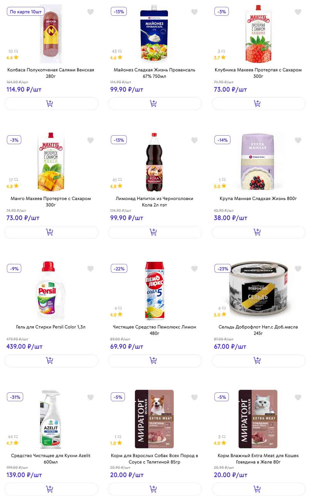Click the Azelit spray bottle picture
Viewport: 312px width, 504px height.
click(50, 419)
